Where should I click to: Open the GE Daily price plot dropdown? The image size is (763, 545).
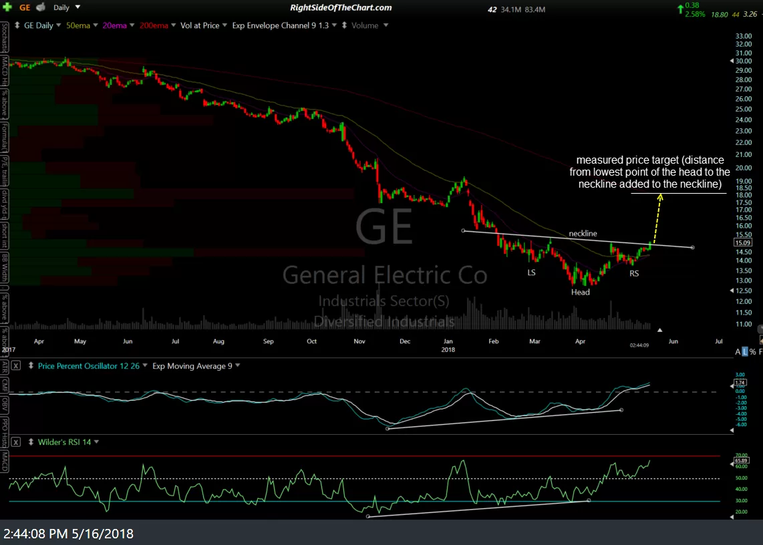pyautogui.click(x=58, y=25)
